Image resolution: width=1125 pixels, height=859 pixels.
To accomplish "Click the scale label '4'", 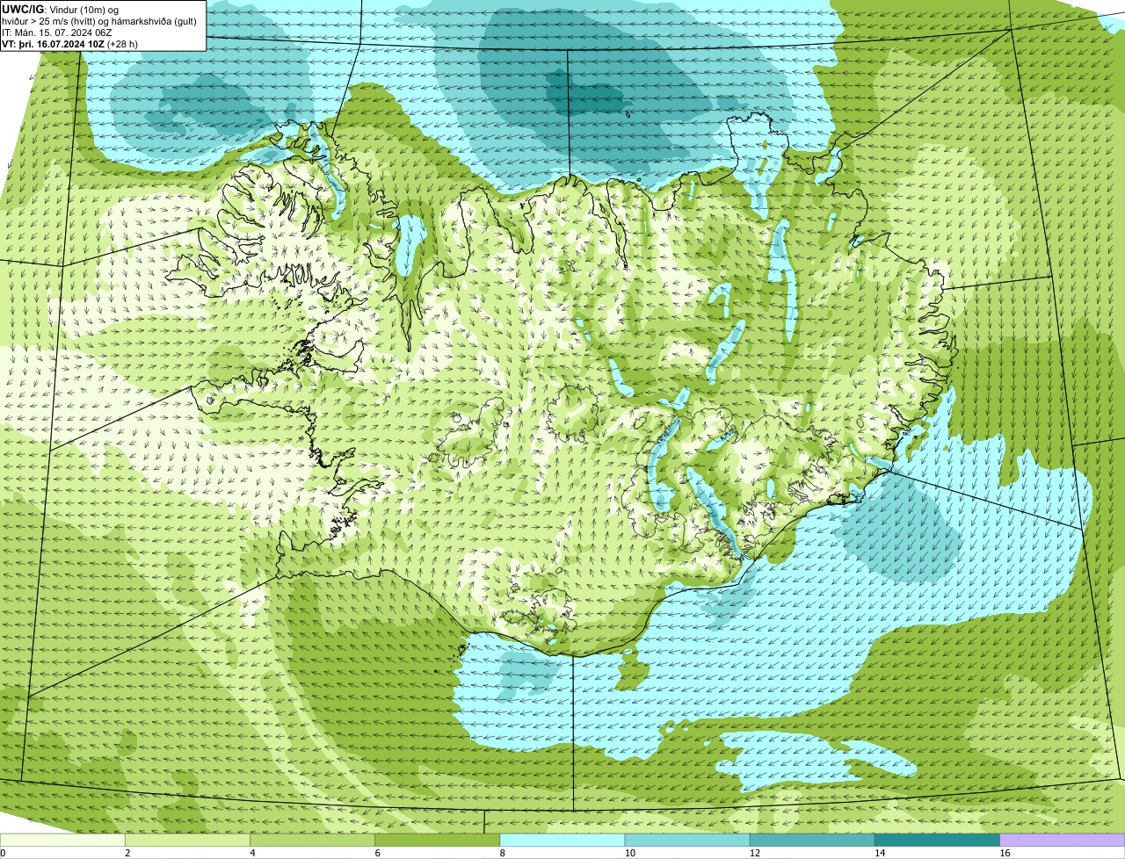I will 252,853.
